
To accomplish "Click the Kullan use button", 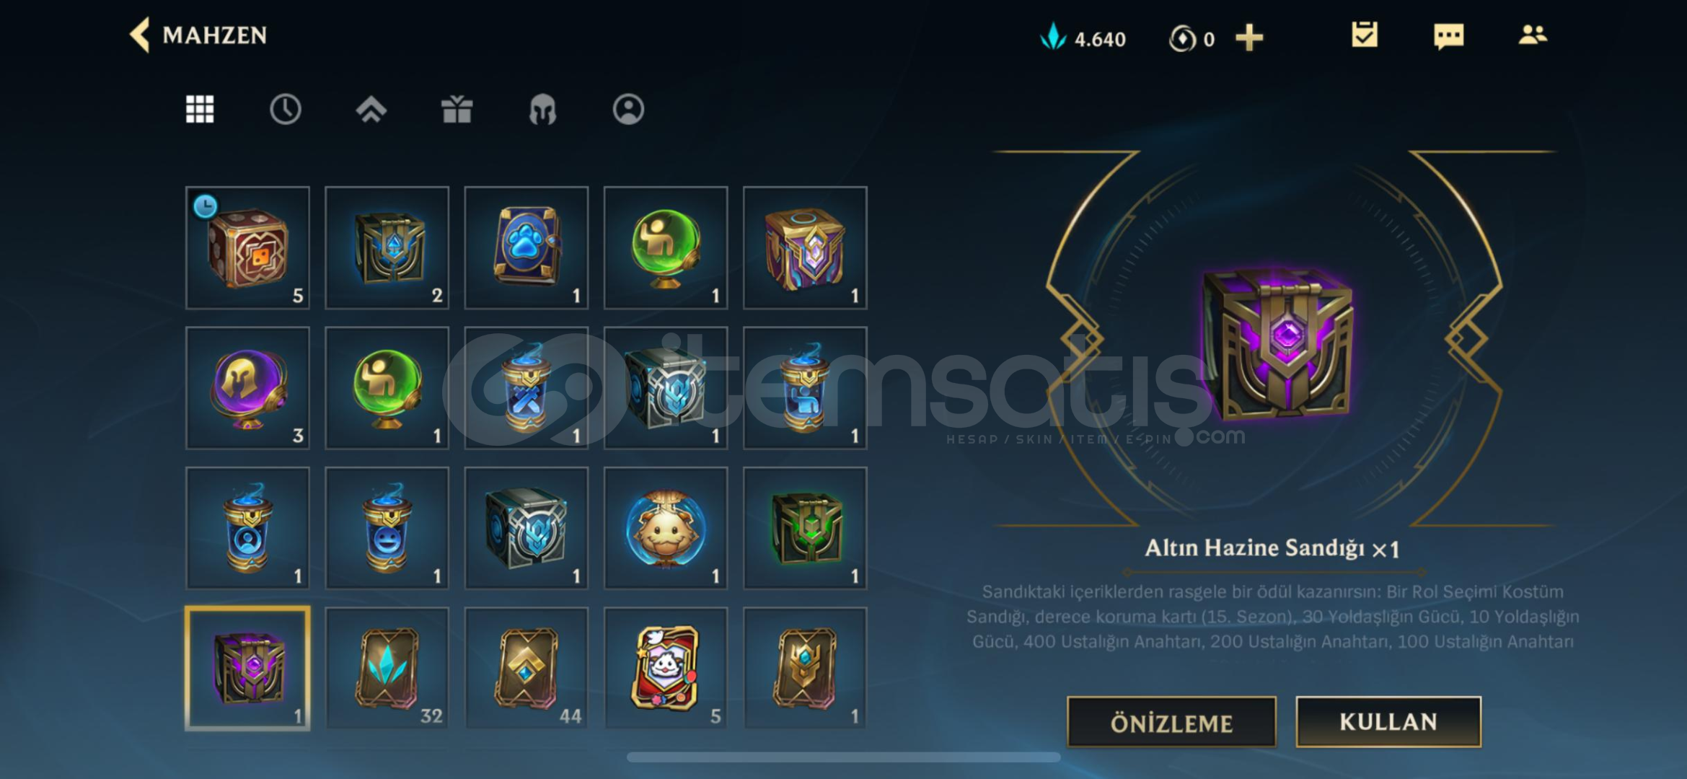I will (x=1388, y=721).
